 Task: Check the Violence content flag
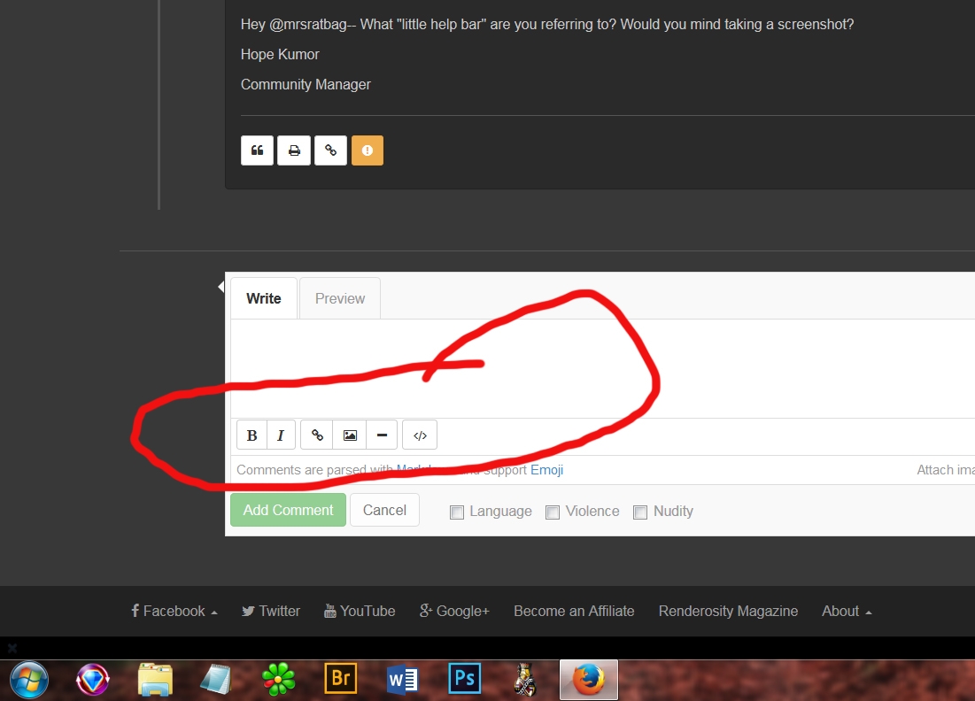click(553, 512)
